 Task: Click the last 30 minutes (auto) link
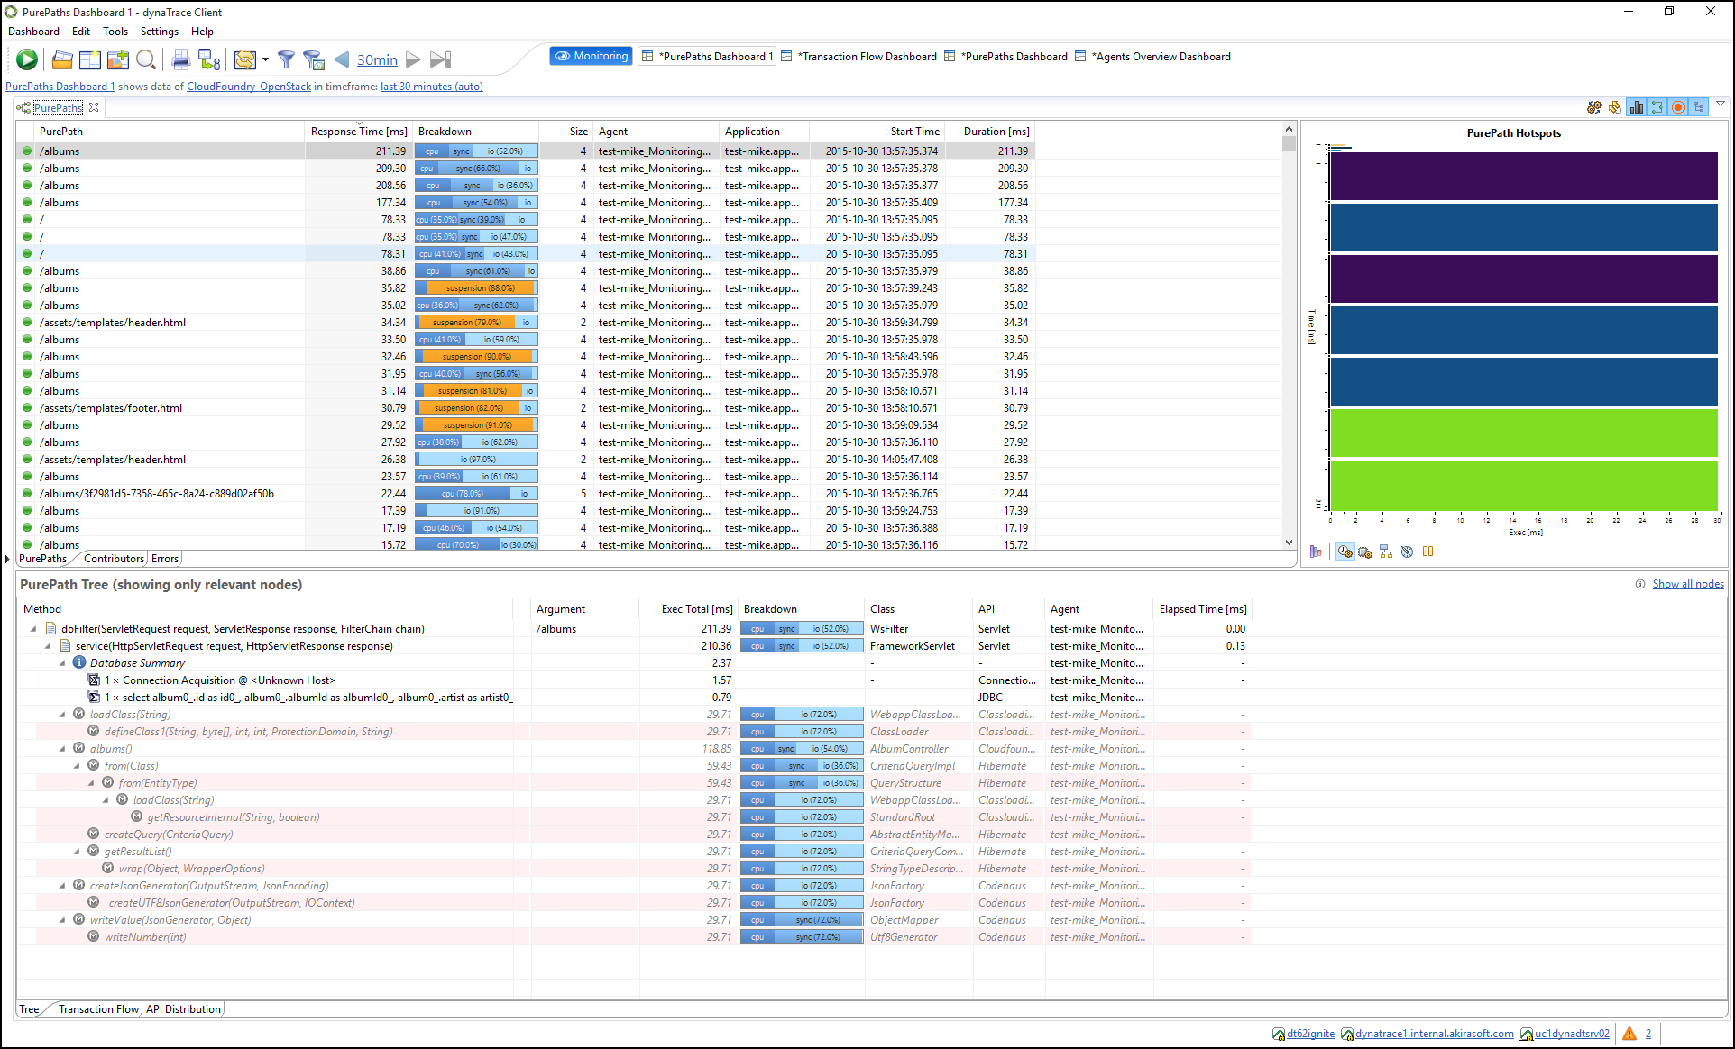point(432,87)
